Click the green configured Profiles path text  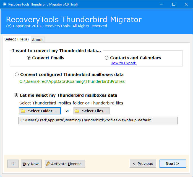(72, 81)
